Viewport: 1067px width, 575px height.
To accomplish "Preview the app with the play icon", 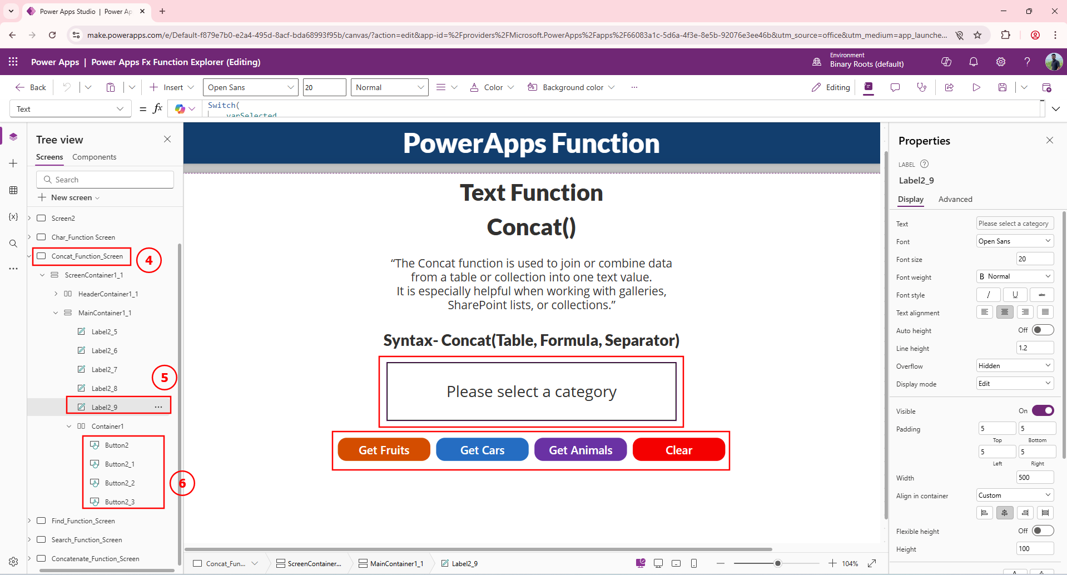I will point(976,87).
